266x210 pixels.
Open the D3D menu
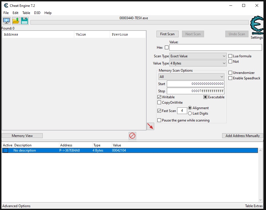(x=37, y=13)
